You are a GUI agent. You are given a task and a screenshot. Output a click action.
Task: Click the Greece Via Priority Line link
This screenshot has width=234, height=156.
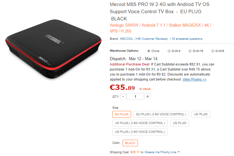click(x=160, y=152)
